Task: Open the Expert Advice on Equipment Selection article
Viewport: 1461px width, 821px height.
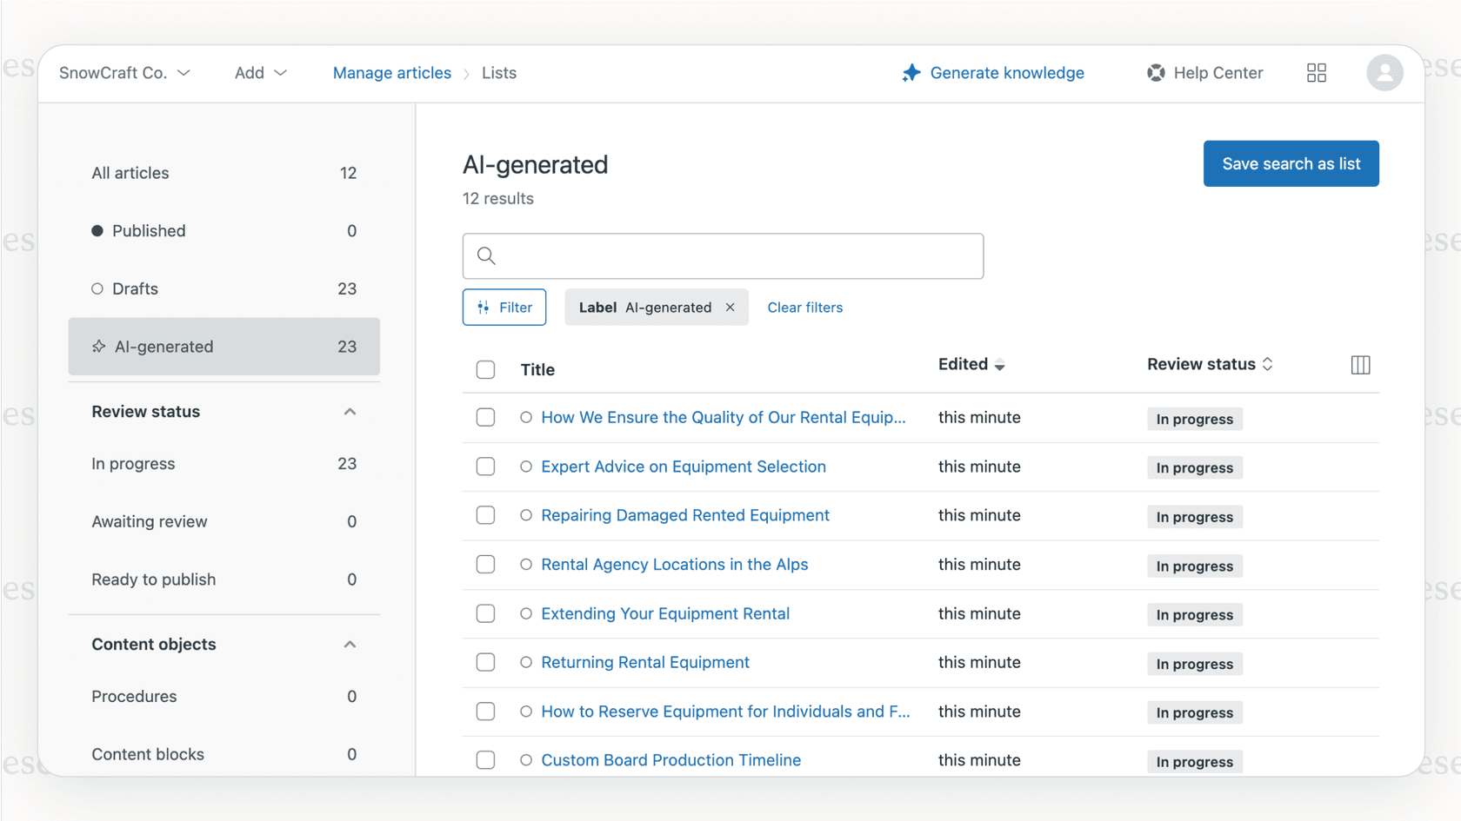Action: click(x=684, y=467)
